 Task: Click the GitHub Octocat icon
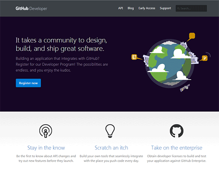click(x=177, y=131)
